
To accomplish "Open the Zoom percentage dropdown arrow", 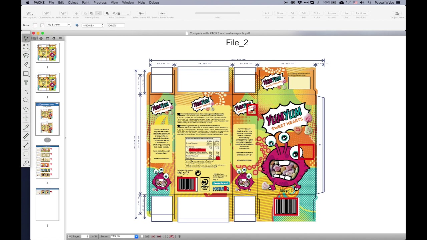I will [x=136, y=237].
